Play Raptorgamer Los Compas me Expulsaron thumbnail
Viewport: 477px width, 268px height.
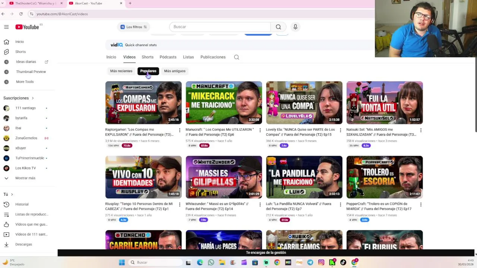(143, 103)
